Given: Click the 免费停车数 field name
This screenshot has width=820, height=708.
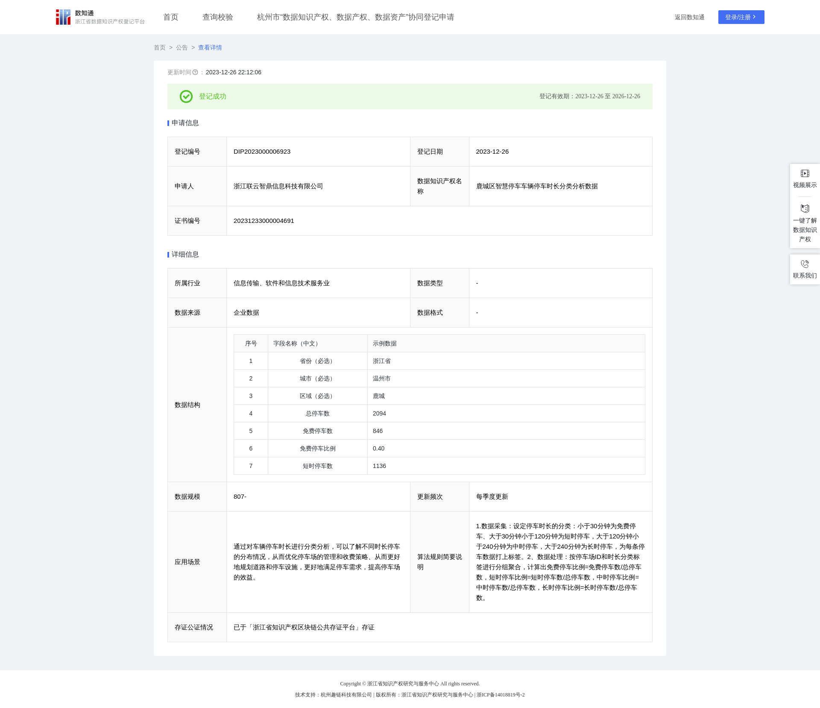Looking at the screenshot, I should click(x=318, y=431).
